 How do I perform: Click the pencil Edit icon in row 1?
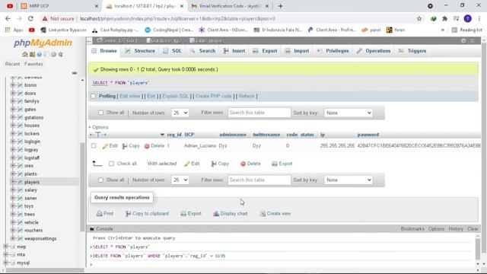pyautogui.click(x=105, y=145)
